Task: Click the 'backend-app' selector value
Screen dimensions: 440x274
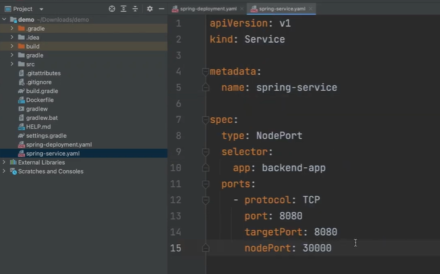Action: point(294,168)
